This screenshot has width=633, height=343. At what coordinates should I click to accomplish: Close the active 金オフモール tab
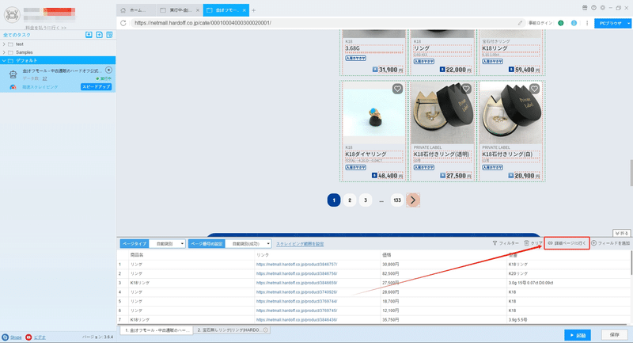pyautogui.click(x=244, y=10)
